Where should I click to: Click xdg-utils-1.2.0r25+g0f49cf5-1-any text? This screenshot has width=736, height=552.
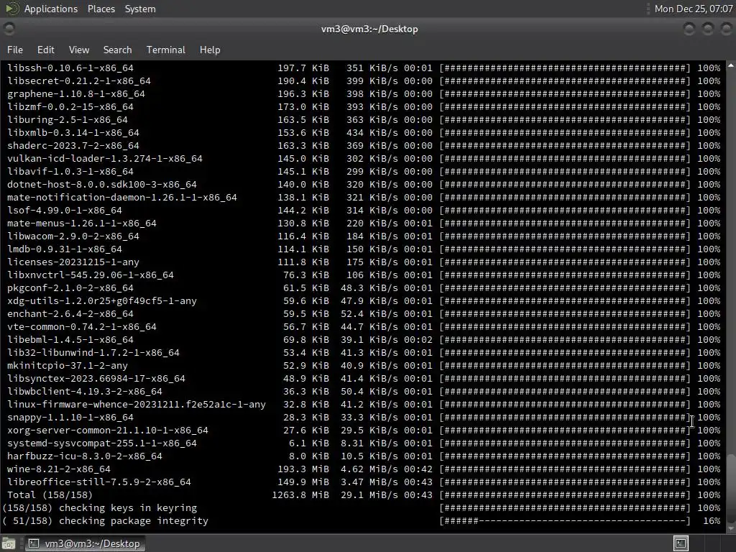point(102,301)
